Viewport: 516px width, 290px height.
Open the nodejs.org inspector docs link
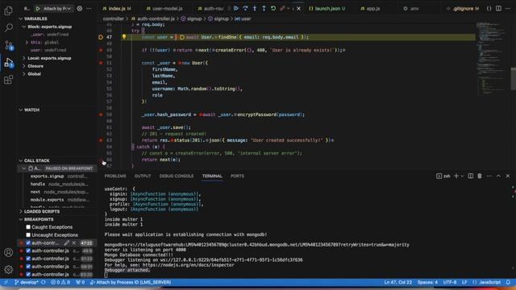point(188,265)
